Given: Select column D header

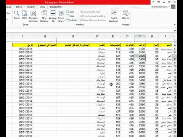Looking at the screenshot, I should pyautogui.click(x=127, y=37).
